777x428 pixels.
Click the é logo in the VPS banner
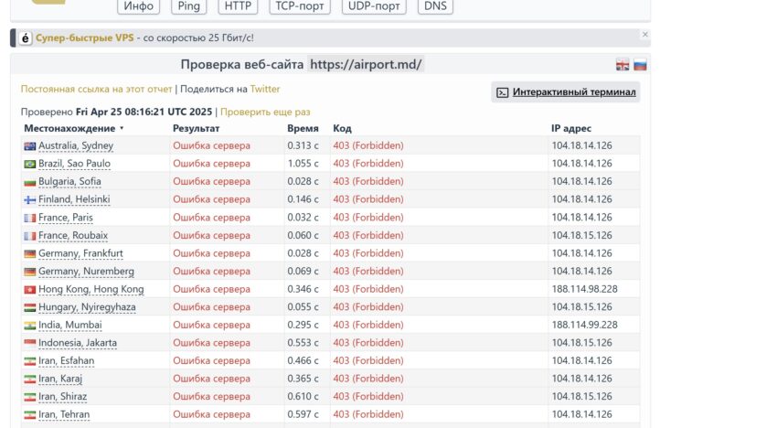coord(26,38)
